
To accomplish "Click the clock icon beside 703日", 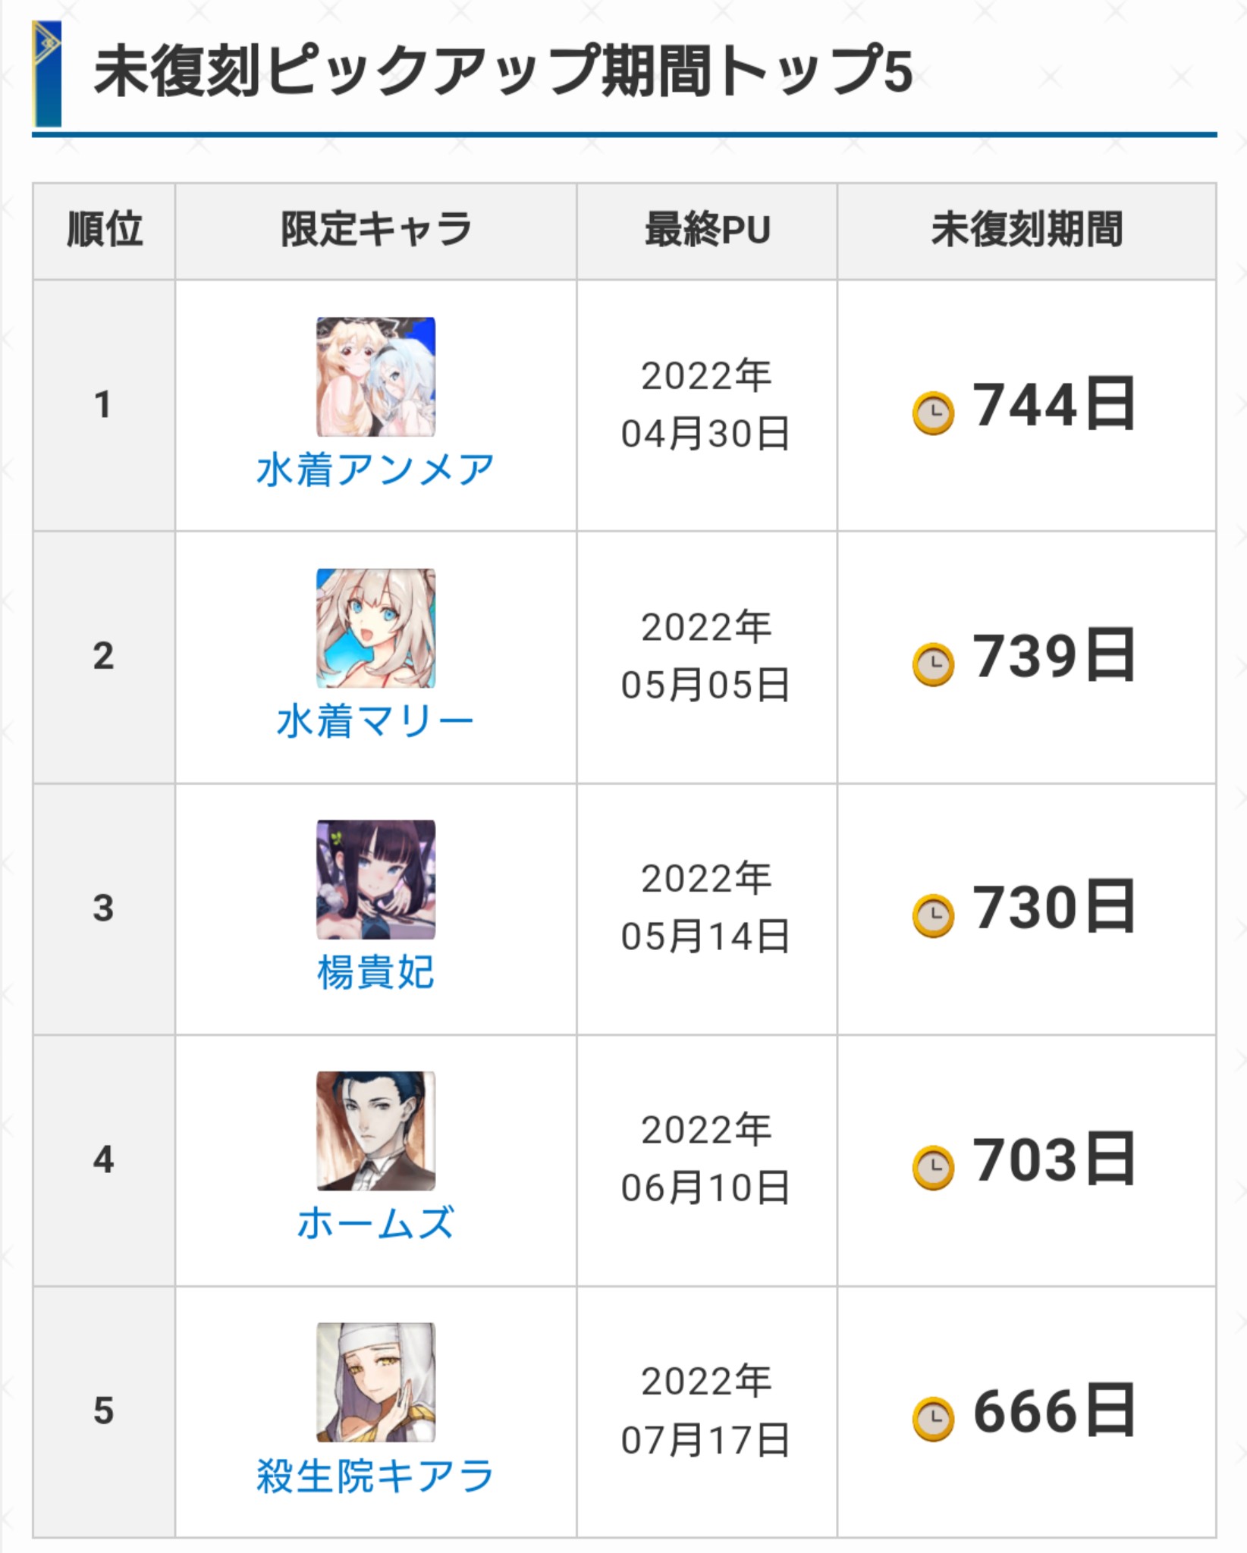I will pos(933,1168).
